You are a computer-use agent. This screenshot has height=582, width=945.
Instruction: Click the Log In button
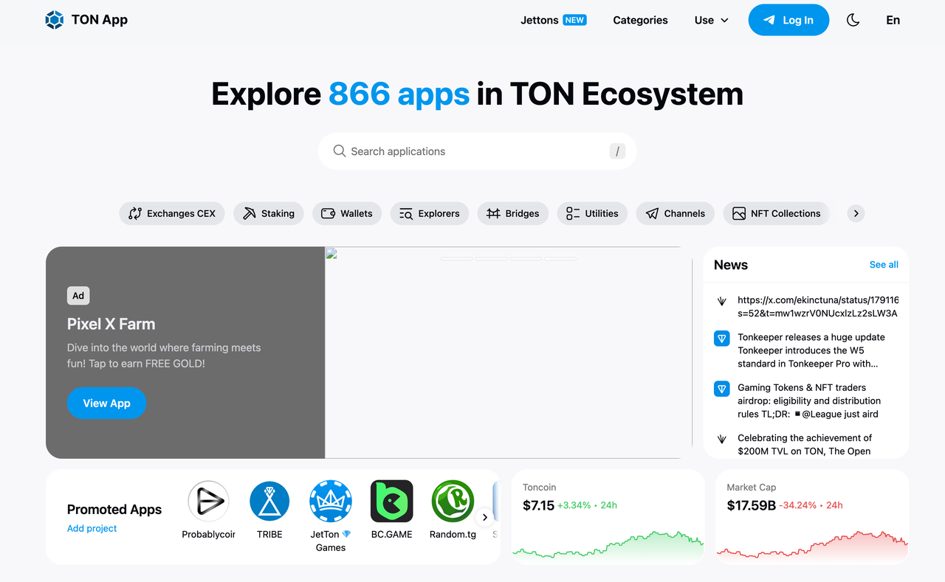(788, 20)
